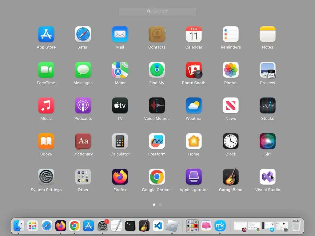The width and height of the screenshot is (315, 236).
Task: Restore the minimized System Settings window
Action: 282,226
